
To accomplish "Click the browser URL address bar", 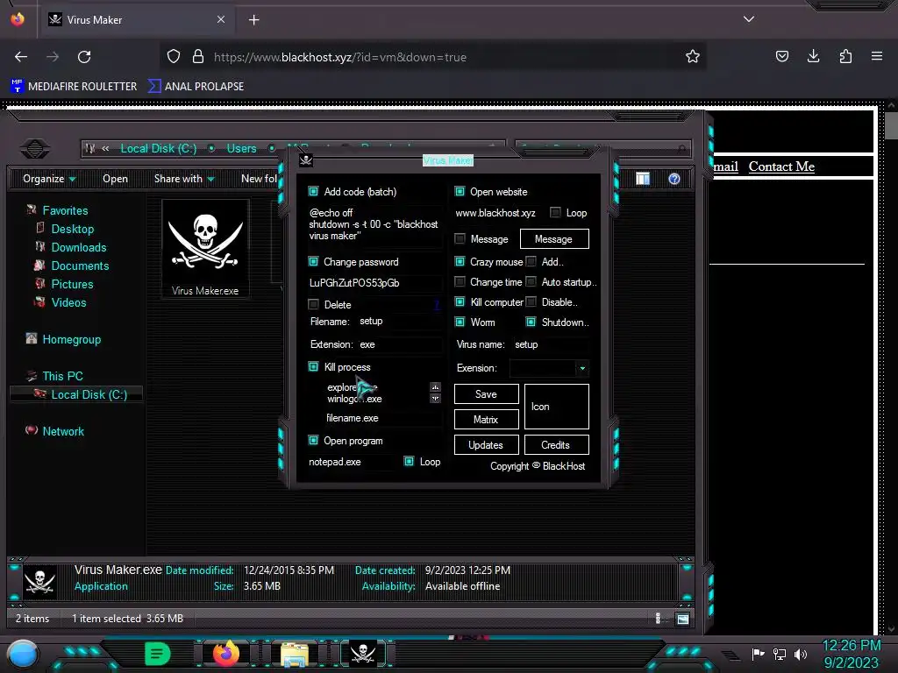I will click(x=433, y=57).
